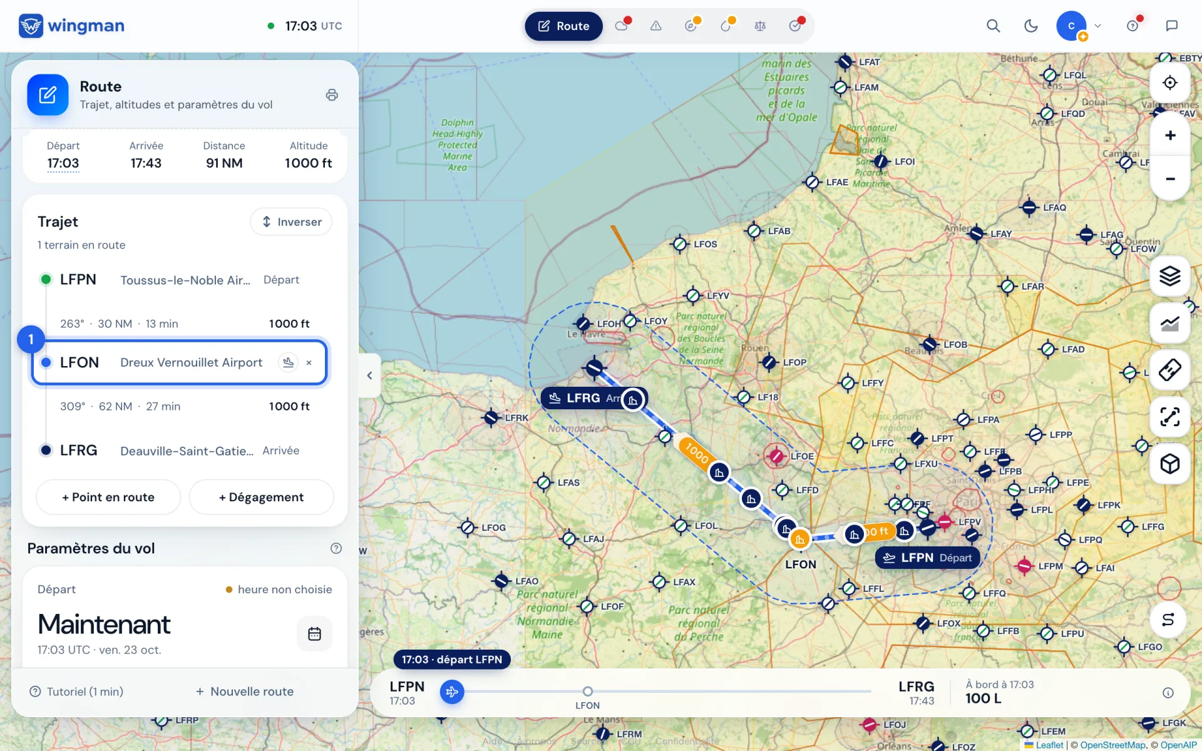The image size is (1202, 751).
Task: Click the Inverser button
Action: pos(291,222)
